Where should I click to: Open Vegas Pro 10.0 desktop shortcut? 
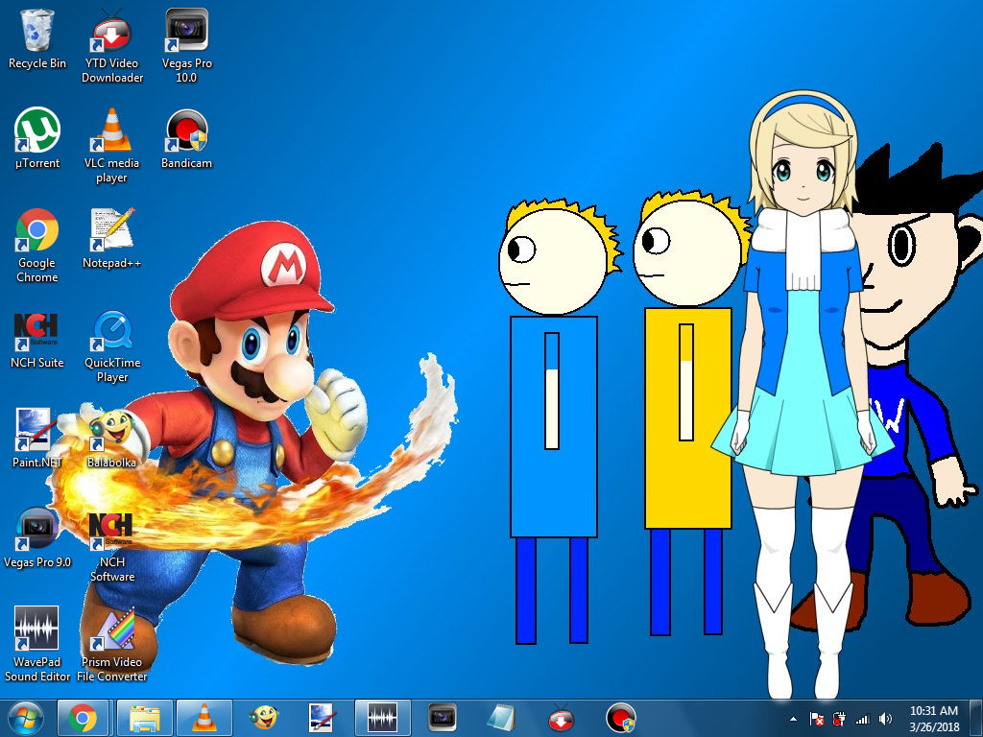[186, 46]
